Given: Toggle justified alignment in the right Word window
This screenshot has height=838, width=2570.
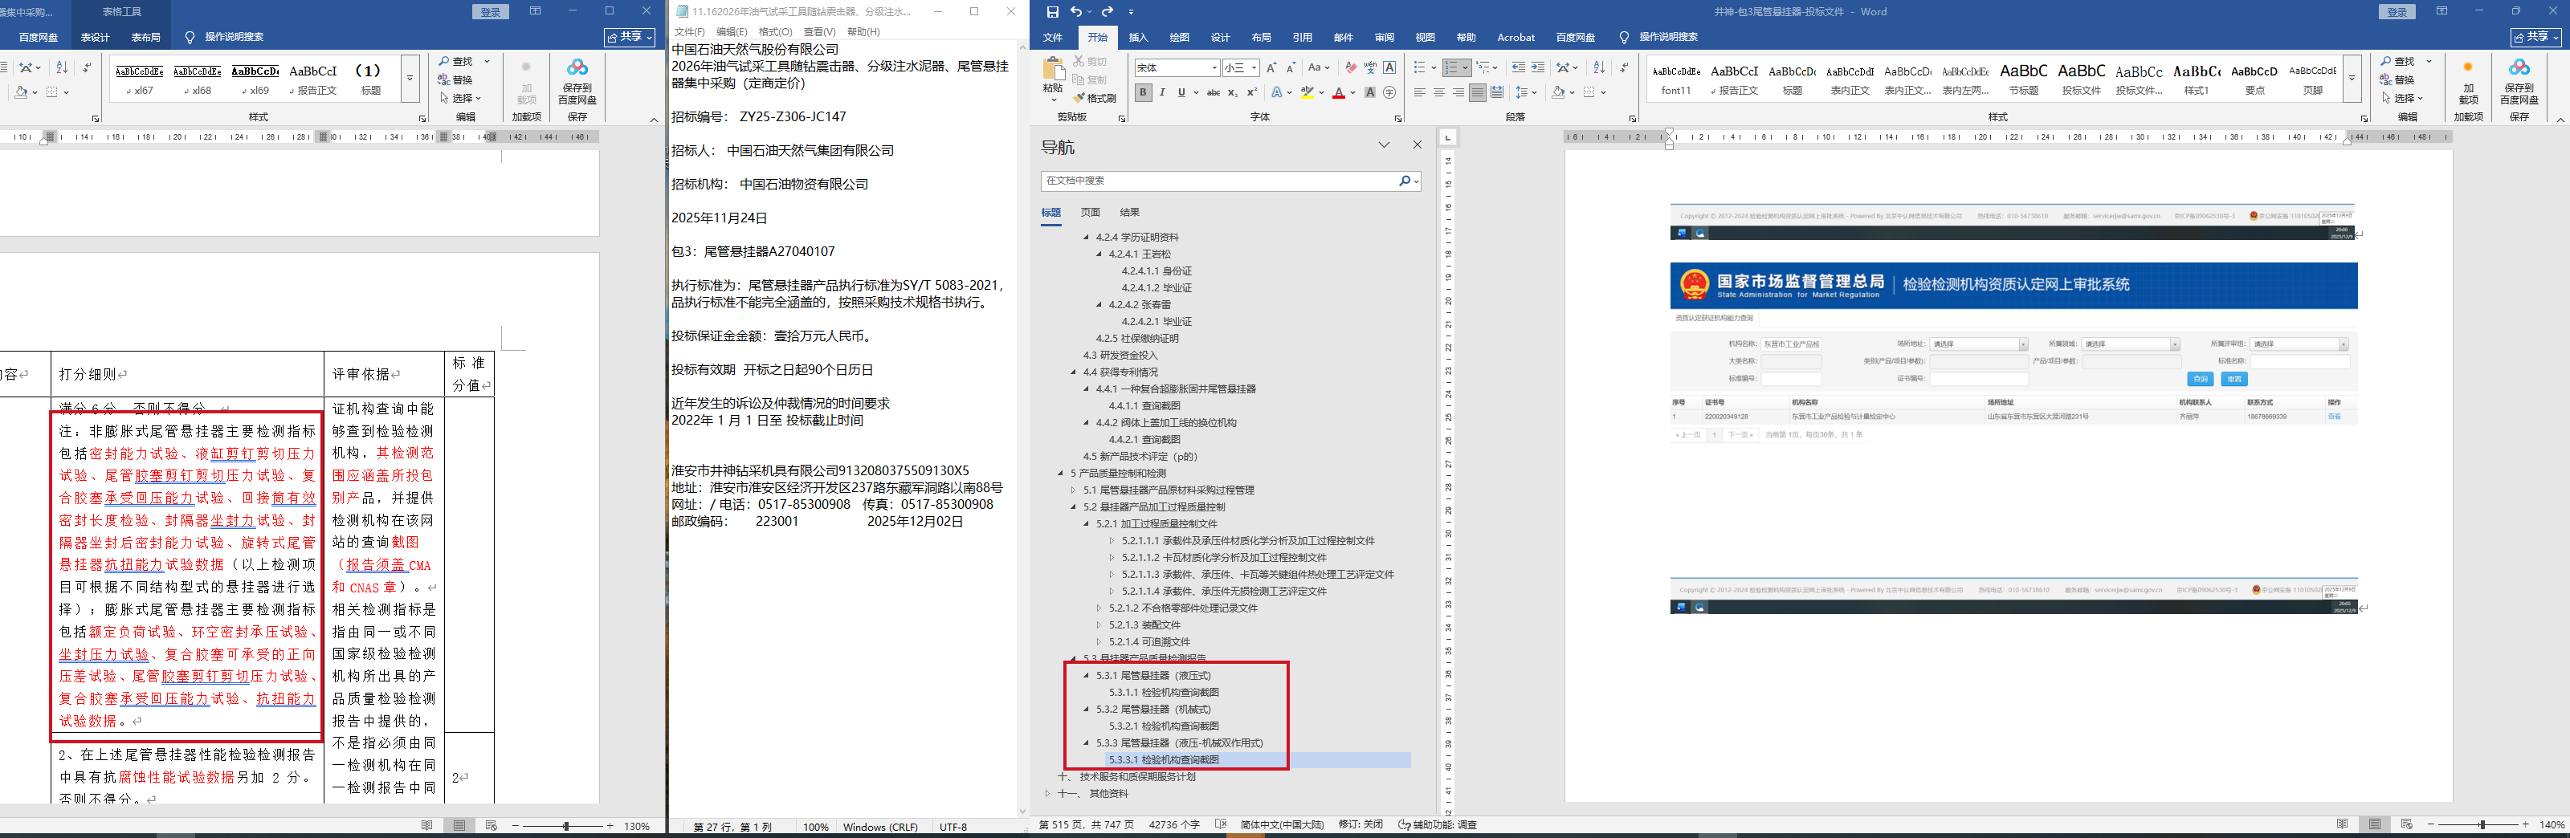Looking at the screenshot, I should tap(1478, 93).
